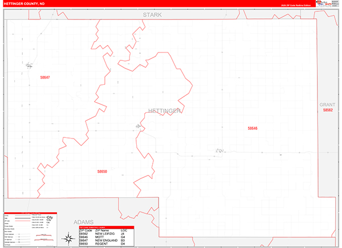The width and height of the screenshot is (342, 248).
Task: Click the NEW LEIPZIG row in ZIP index
Action: [107, 234]
